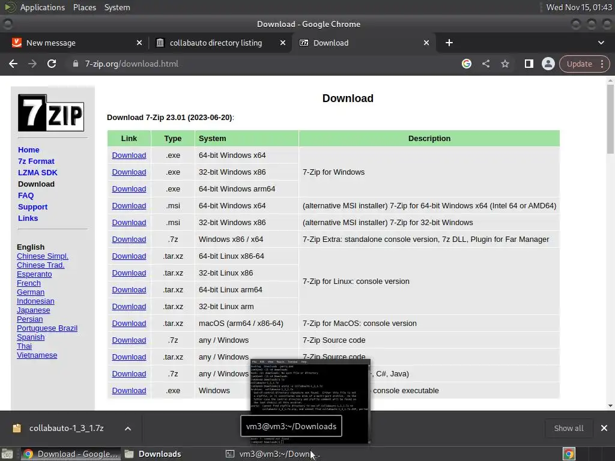Switch language to French
The width and height of the screenshot is (615, 461).
tap(29, 283)
